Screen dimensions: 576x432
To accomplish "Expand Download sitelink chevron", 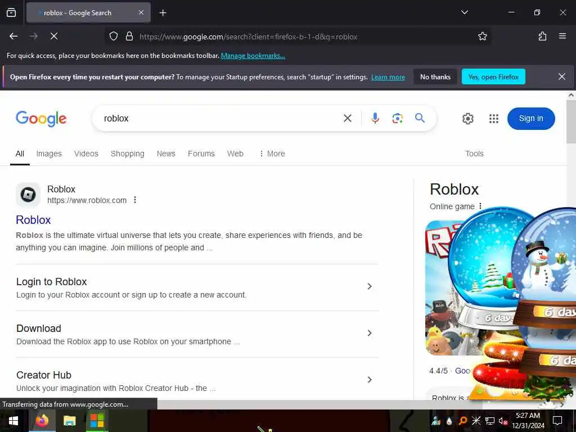I will click(370, 333).
